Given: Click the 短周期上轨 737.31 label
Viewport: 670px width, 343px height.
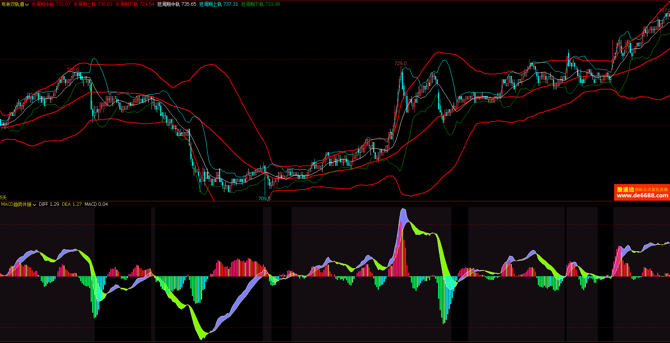Looking at the screenshot, I should 219,4.
